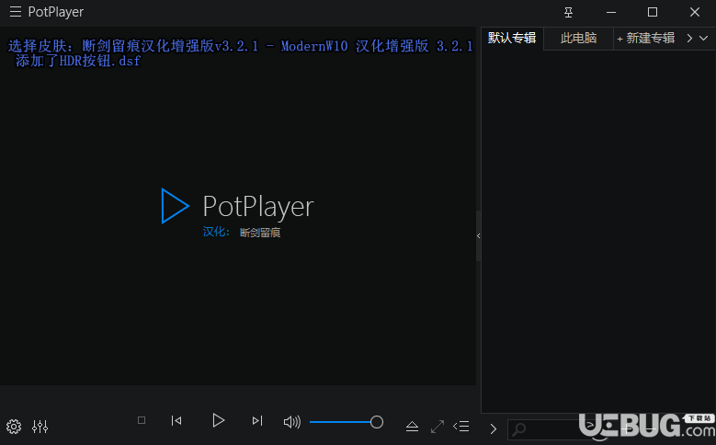Minimize the PotPlayer window

611,12
